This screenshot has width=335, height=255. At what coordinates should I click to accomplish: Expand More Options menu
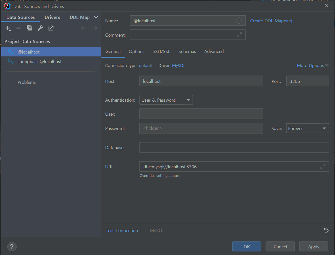pyautogui.click(x=313, y=65)
